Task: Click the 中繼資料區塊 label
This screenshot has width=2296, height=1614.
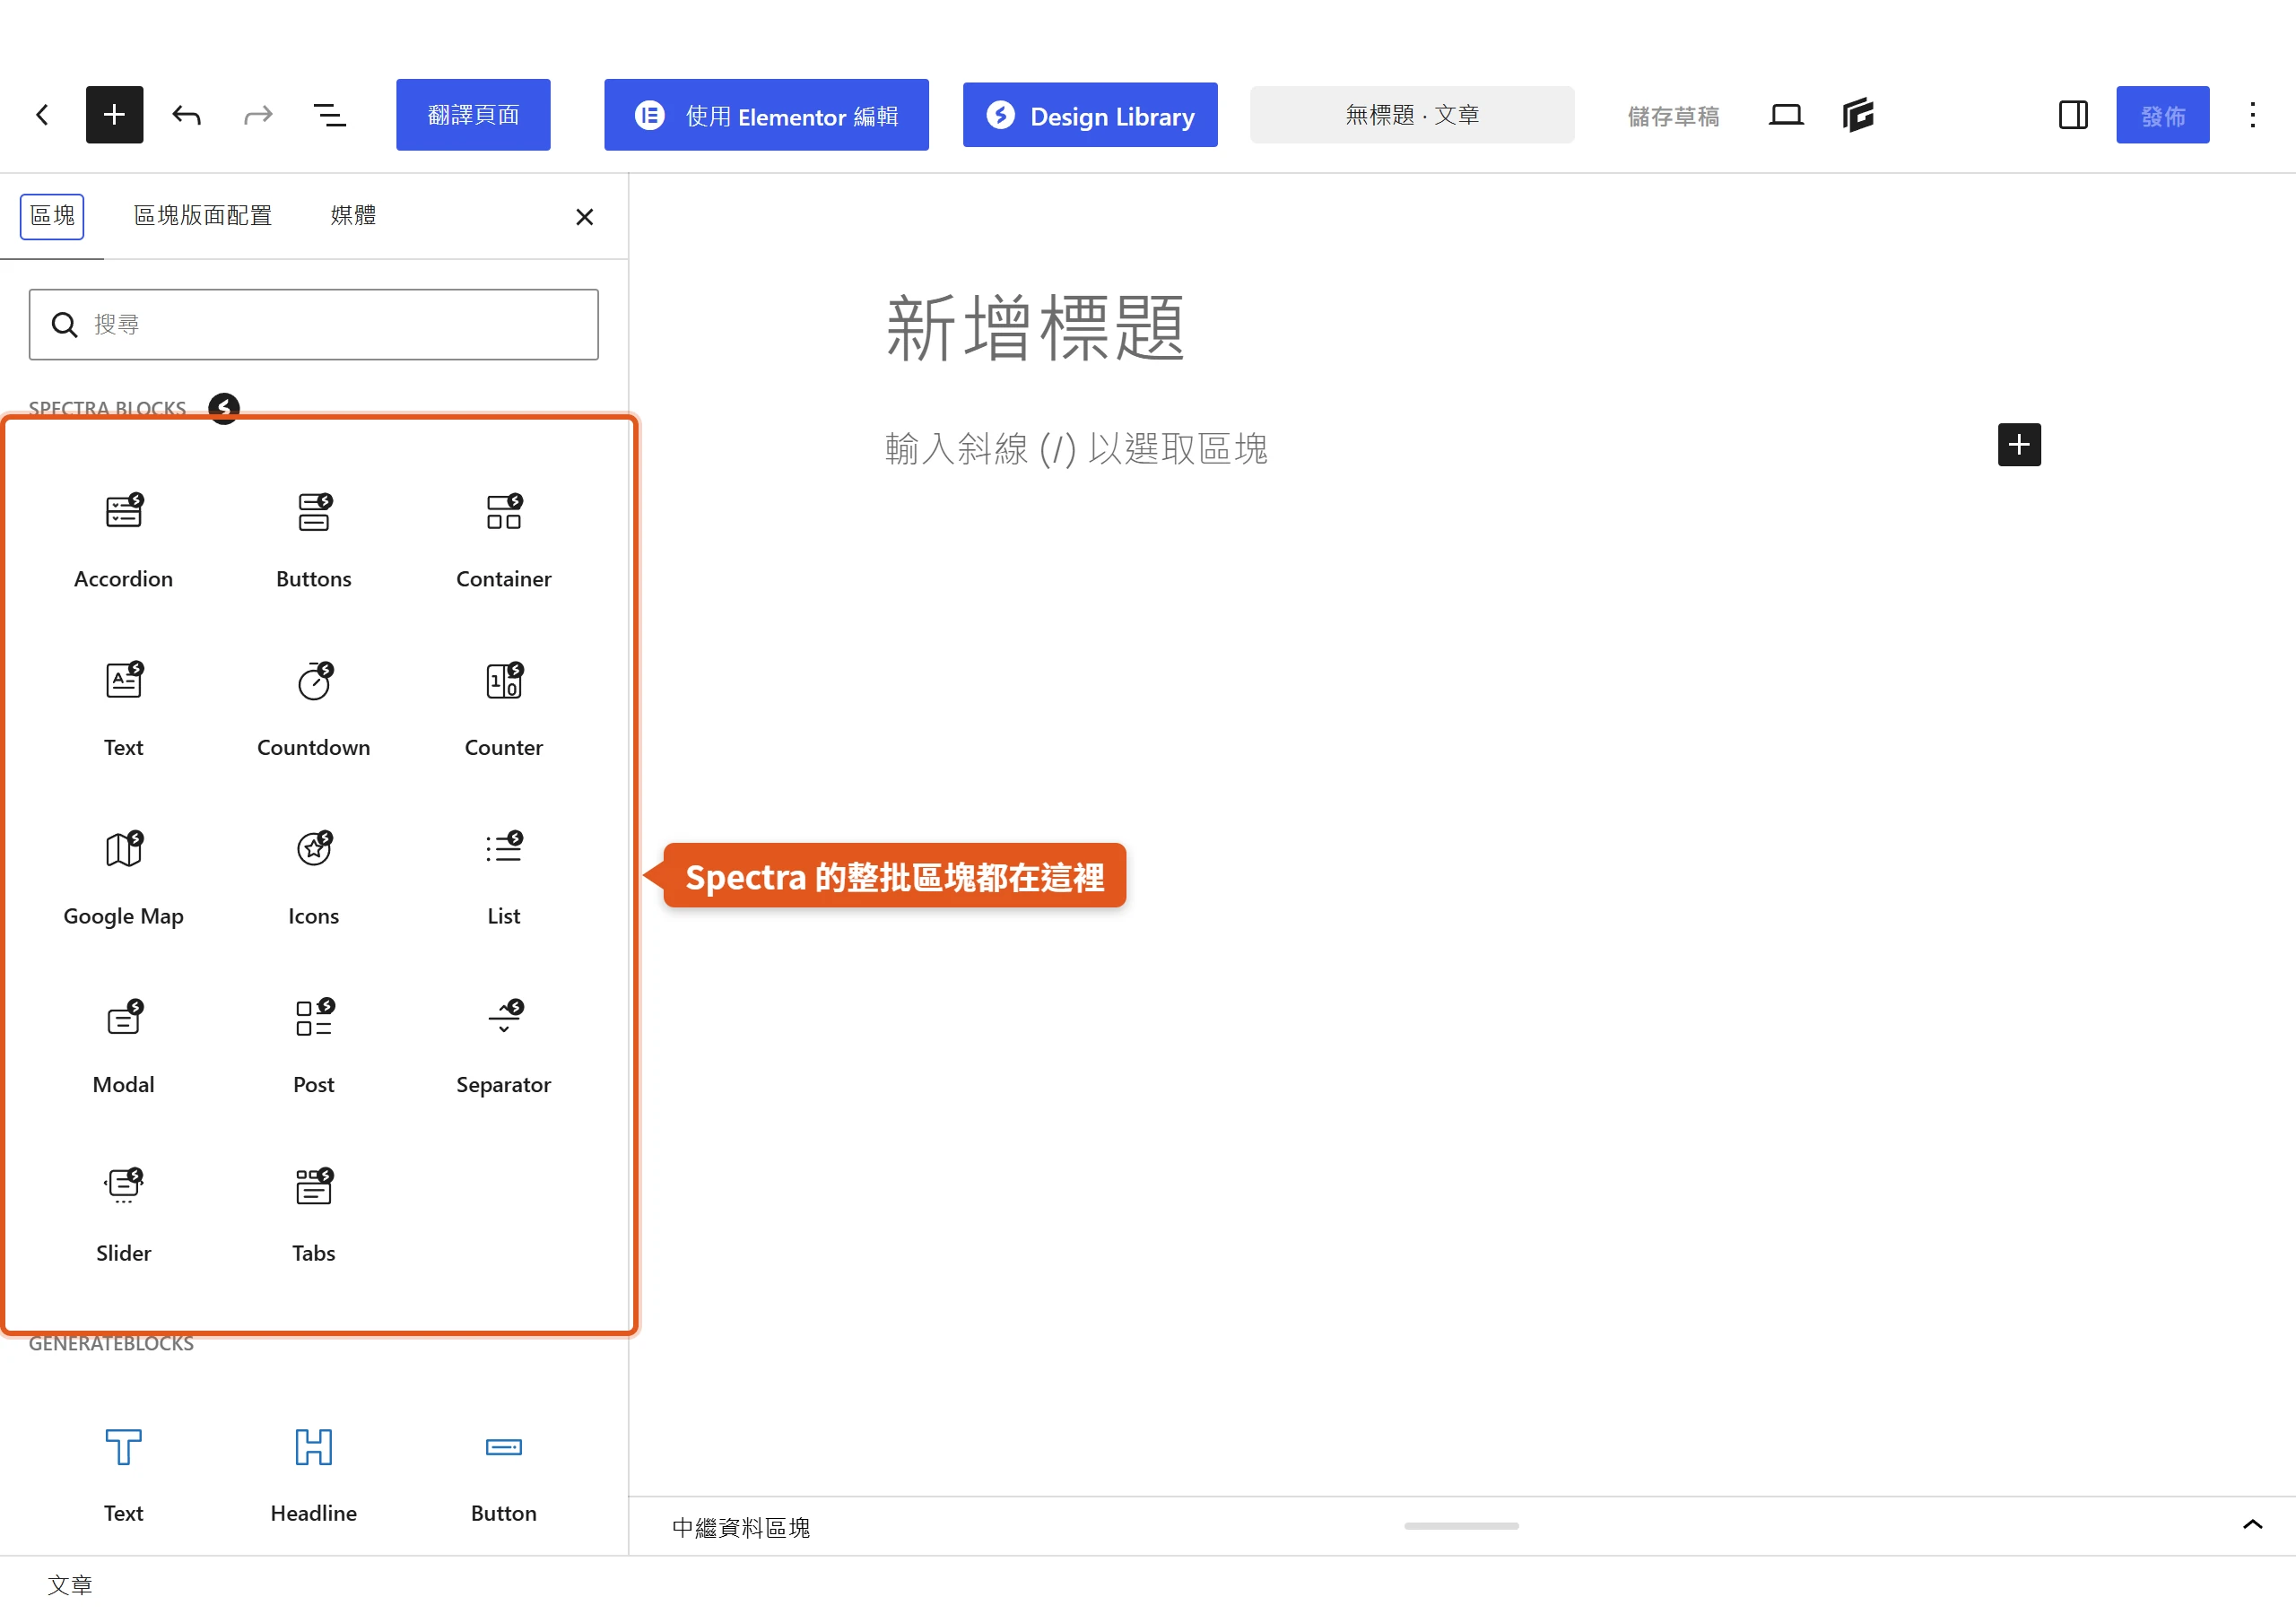Action: coord(741,1527)
